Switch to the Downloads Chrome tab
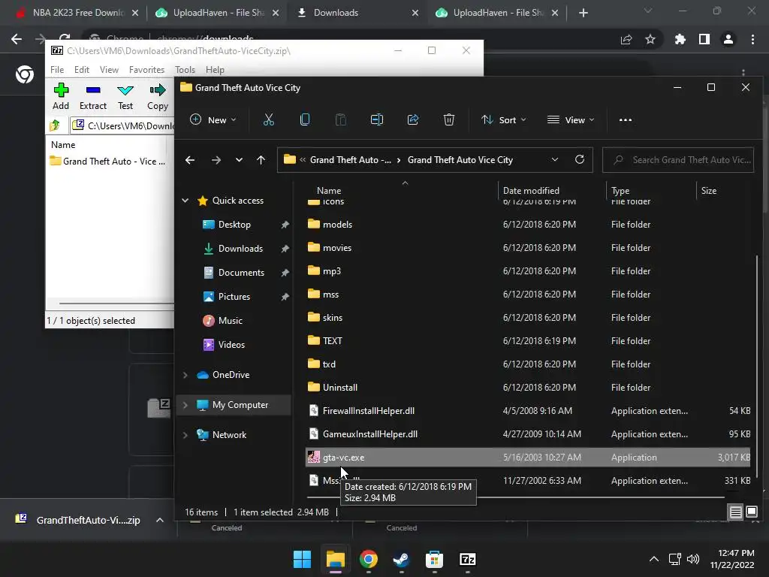Screen dimensions: 769x577 [x=357, y=13]
